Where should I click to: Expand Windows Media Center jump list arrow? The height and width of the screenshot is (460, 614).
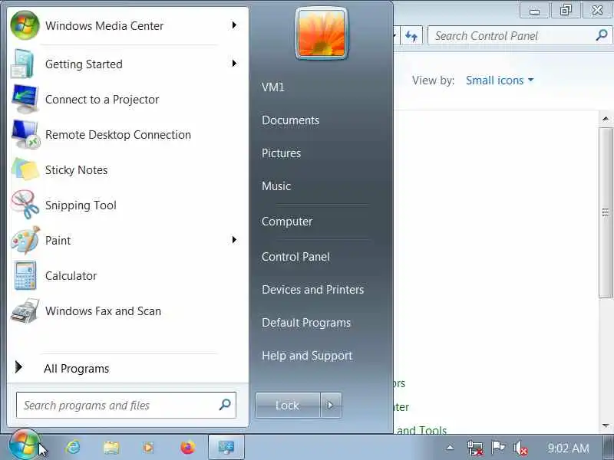(x=234, y=25)
